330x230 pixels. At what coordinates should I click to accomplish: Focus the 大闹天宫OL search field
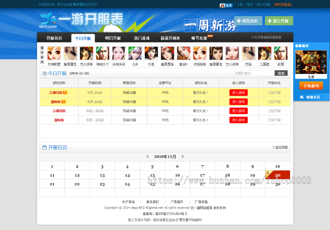click(254, 73)
